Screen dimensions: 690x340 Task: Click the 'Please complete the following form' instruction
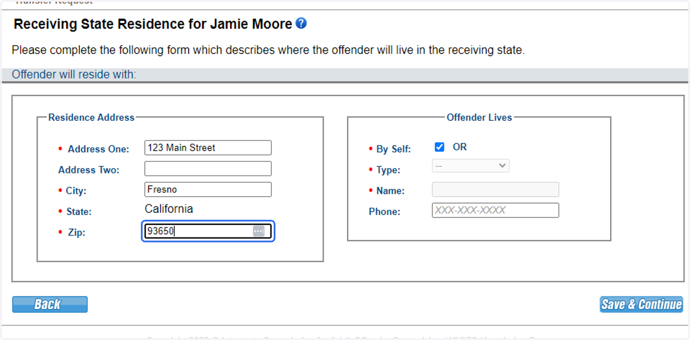[268, 50]
